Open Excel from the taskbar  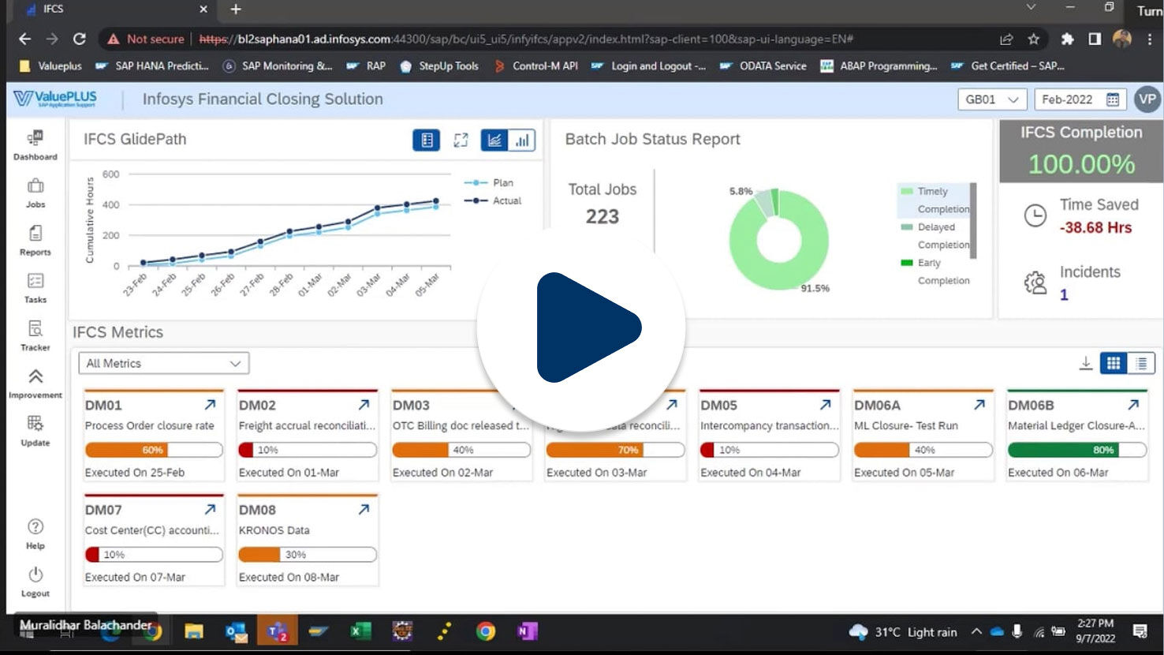pyautogui.click(x=360, y=631)
